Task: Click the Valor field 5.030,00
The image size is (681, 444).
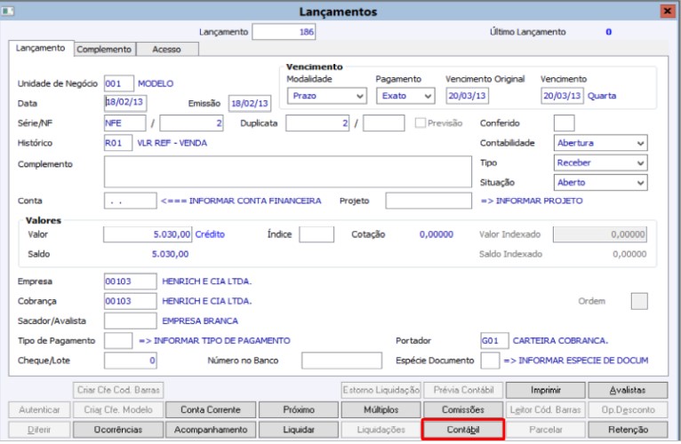Action: 148,234
